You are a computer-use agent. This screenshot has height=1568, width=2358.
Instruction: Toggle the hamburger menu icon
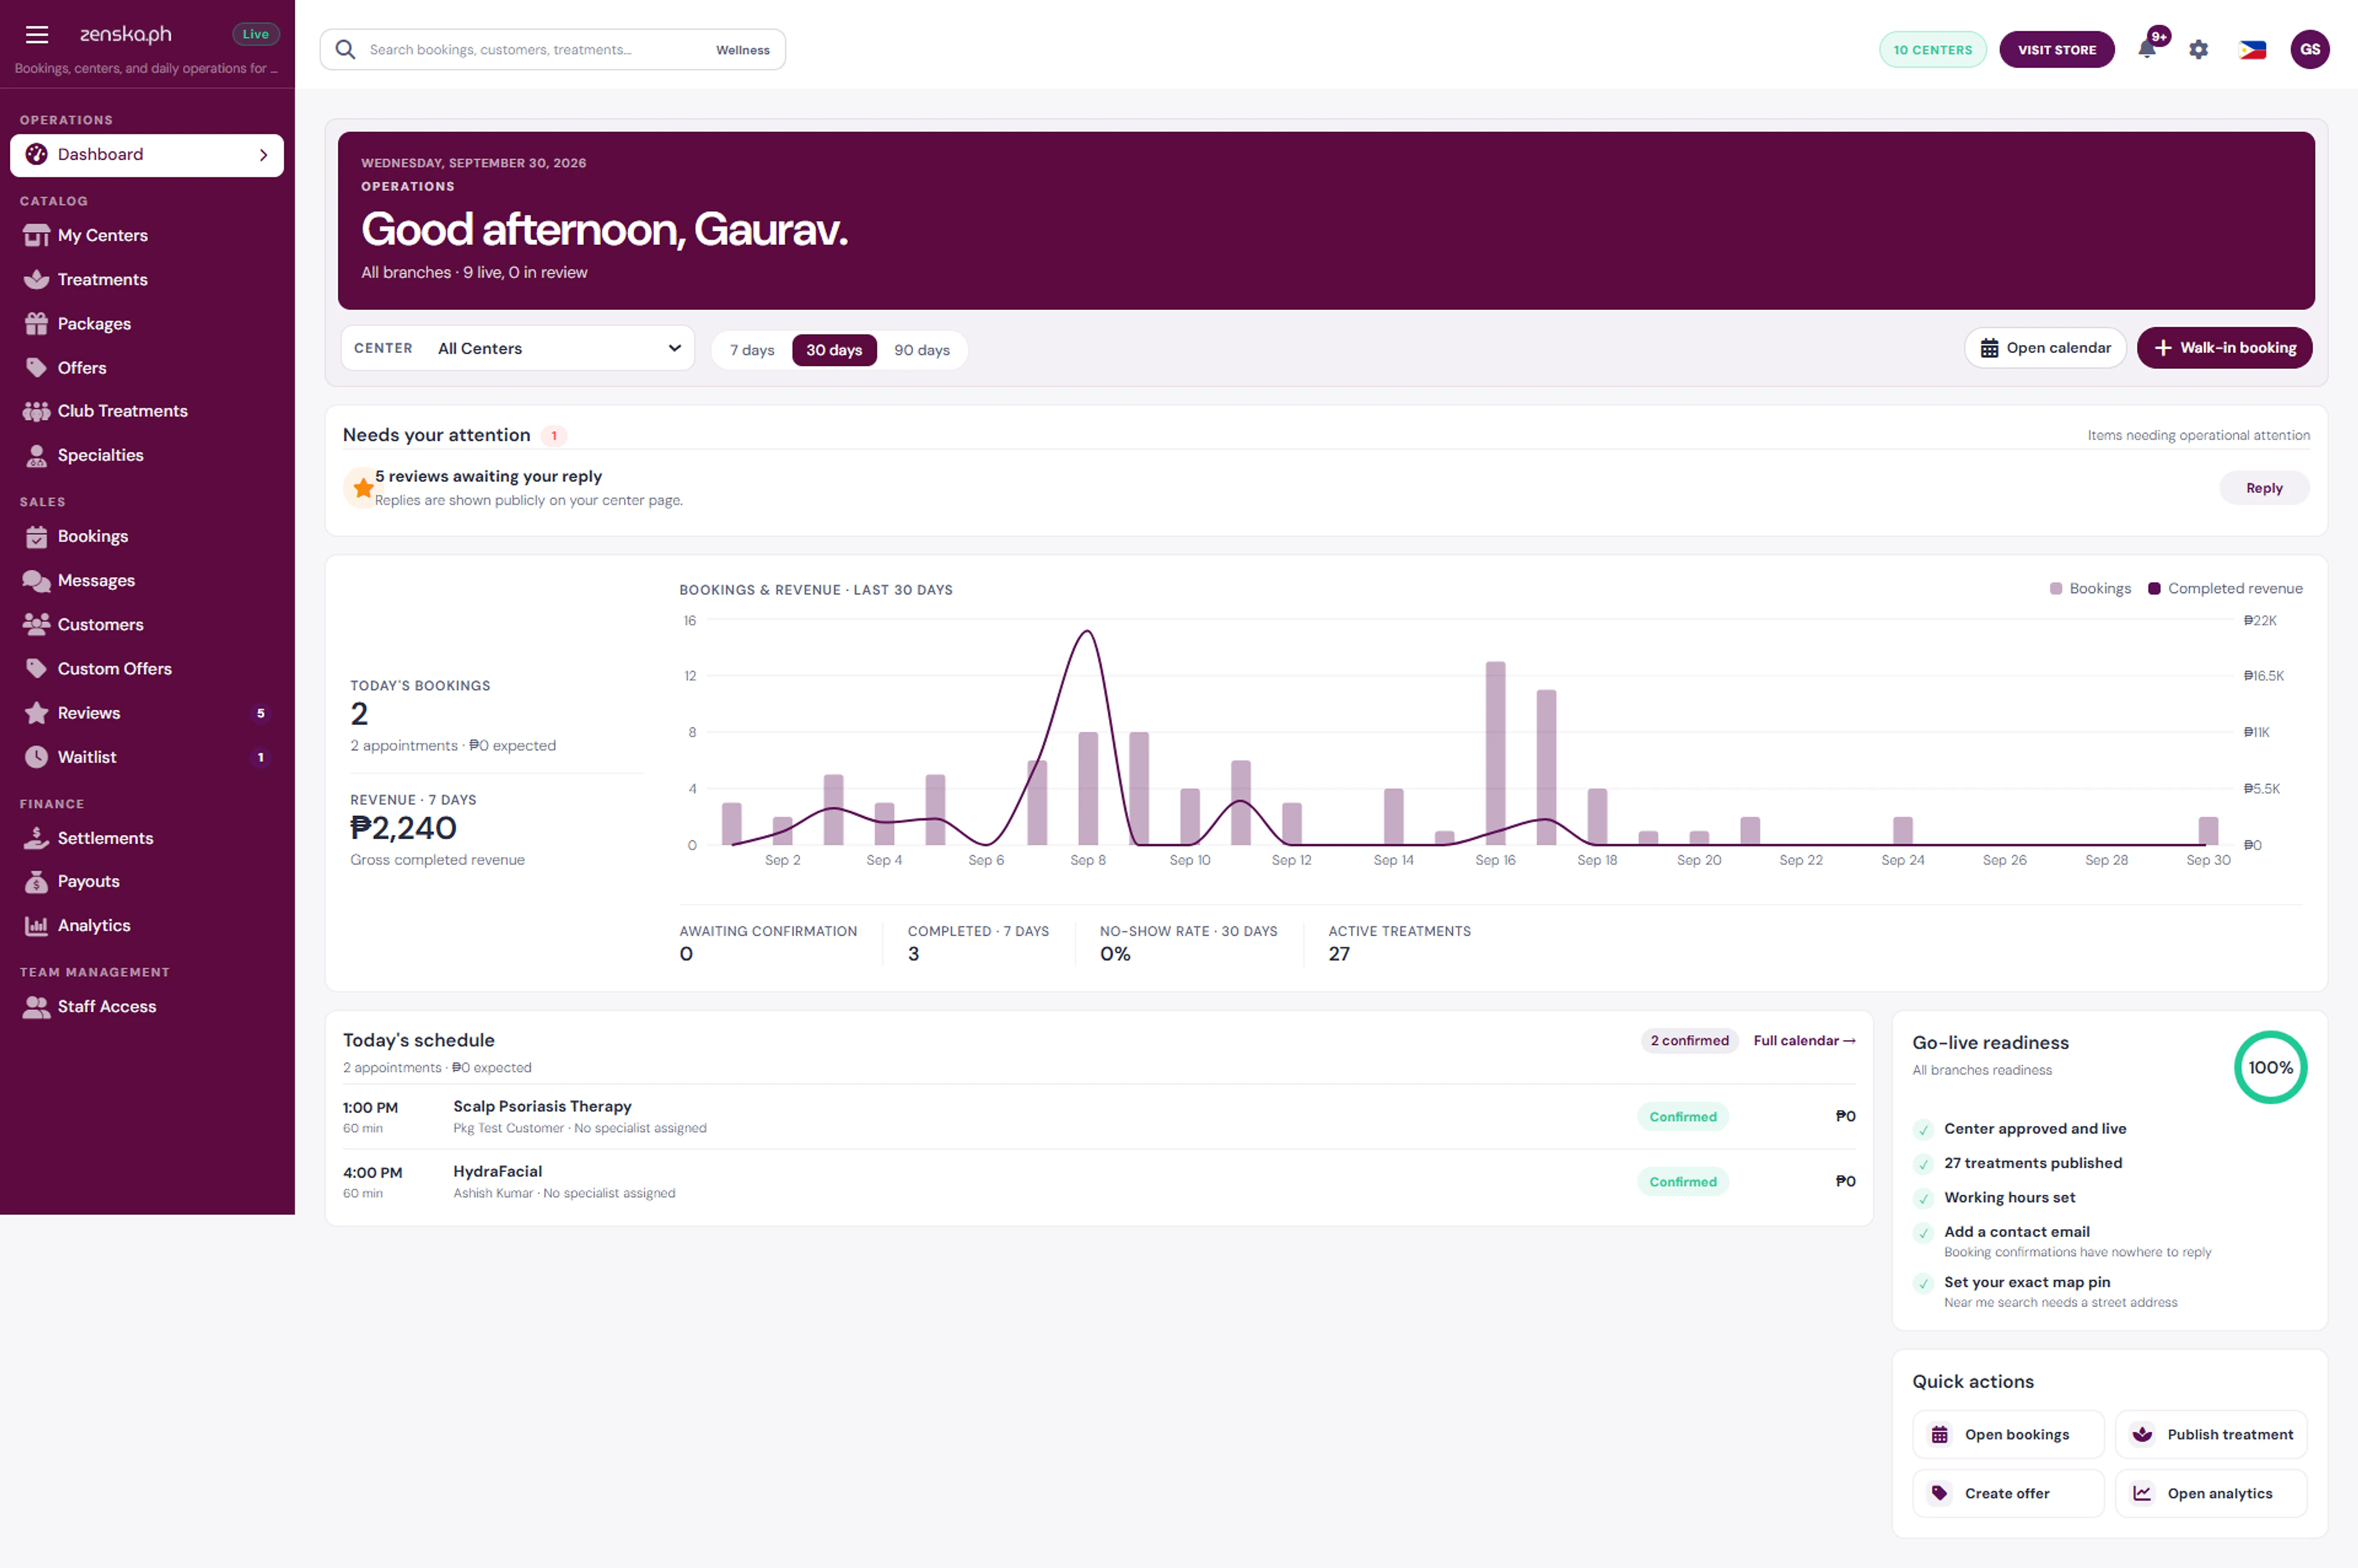tap(37, 35)
